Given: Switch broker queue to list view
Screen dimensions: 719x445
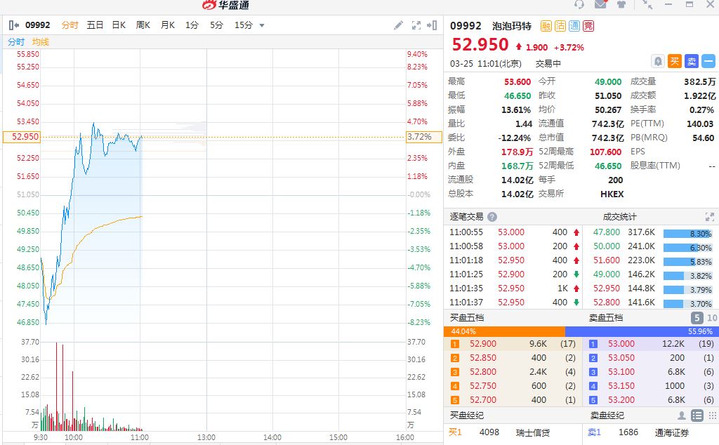Looking at the screenshot, I should 697,416.
